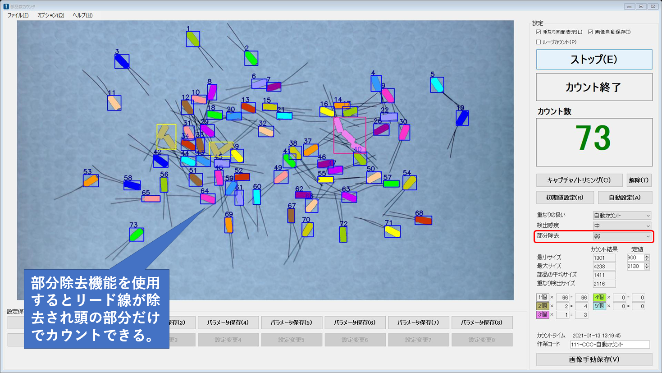Open the 重なりの扱い dropdown

click(x=622, y=216)
